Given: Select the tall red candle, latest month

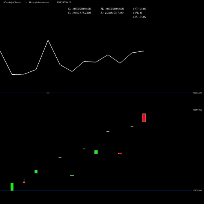Looking at the screenshot, I should [x=144, y=118].
